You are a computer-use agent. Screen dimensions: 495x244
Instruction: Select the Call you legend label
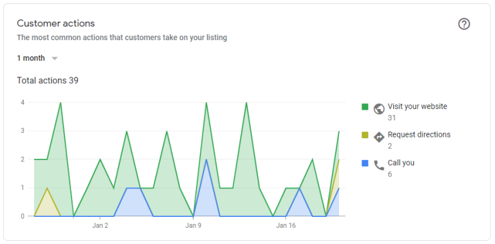[401, 163]
